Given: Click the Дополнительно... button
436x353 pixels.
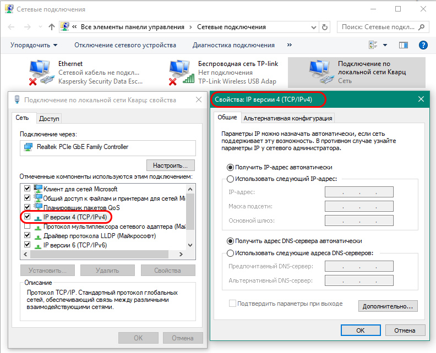Looking at the screenshot, I should pos(388,306).
